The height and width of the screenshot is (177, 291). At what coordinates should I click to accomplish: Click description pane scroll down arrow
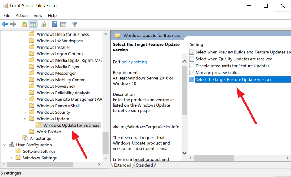[x=184, y=153]
